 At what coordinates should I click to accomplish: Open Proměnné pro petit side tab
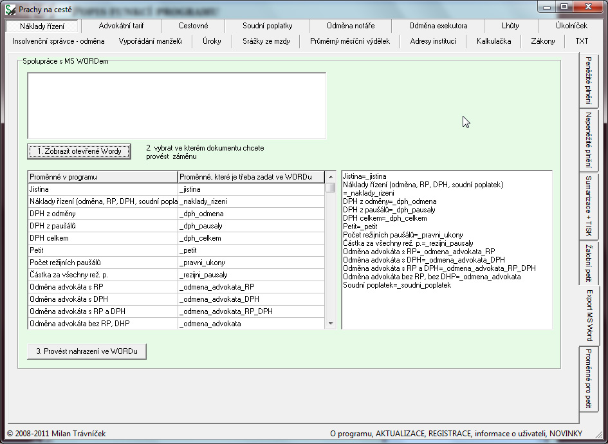point(588,379)
